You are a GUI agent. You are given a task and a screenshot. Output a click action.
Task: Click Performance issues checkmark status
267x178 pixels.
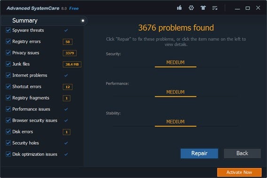pos(66,109)
